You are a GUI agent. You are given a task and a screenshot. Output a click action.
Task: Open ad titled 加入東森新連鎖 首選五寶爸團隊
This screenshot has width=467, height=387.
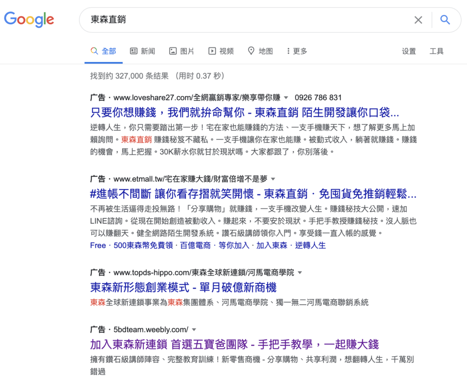click(x=234, y=345)
